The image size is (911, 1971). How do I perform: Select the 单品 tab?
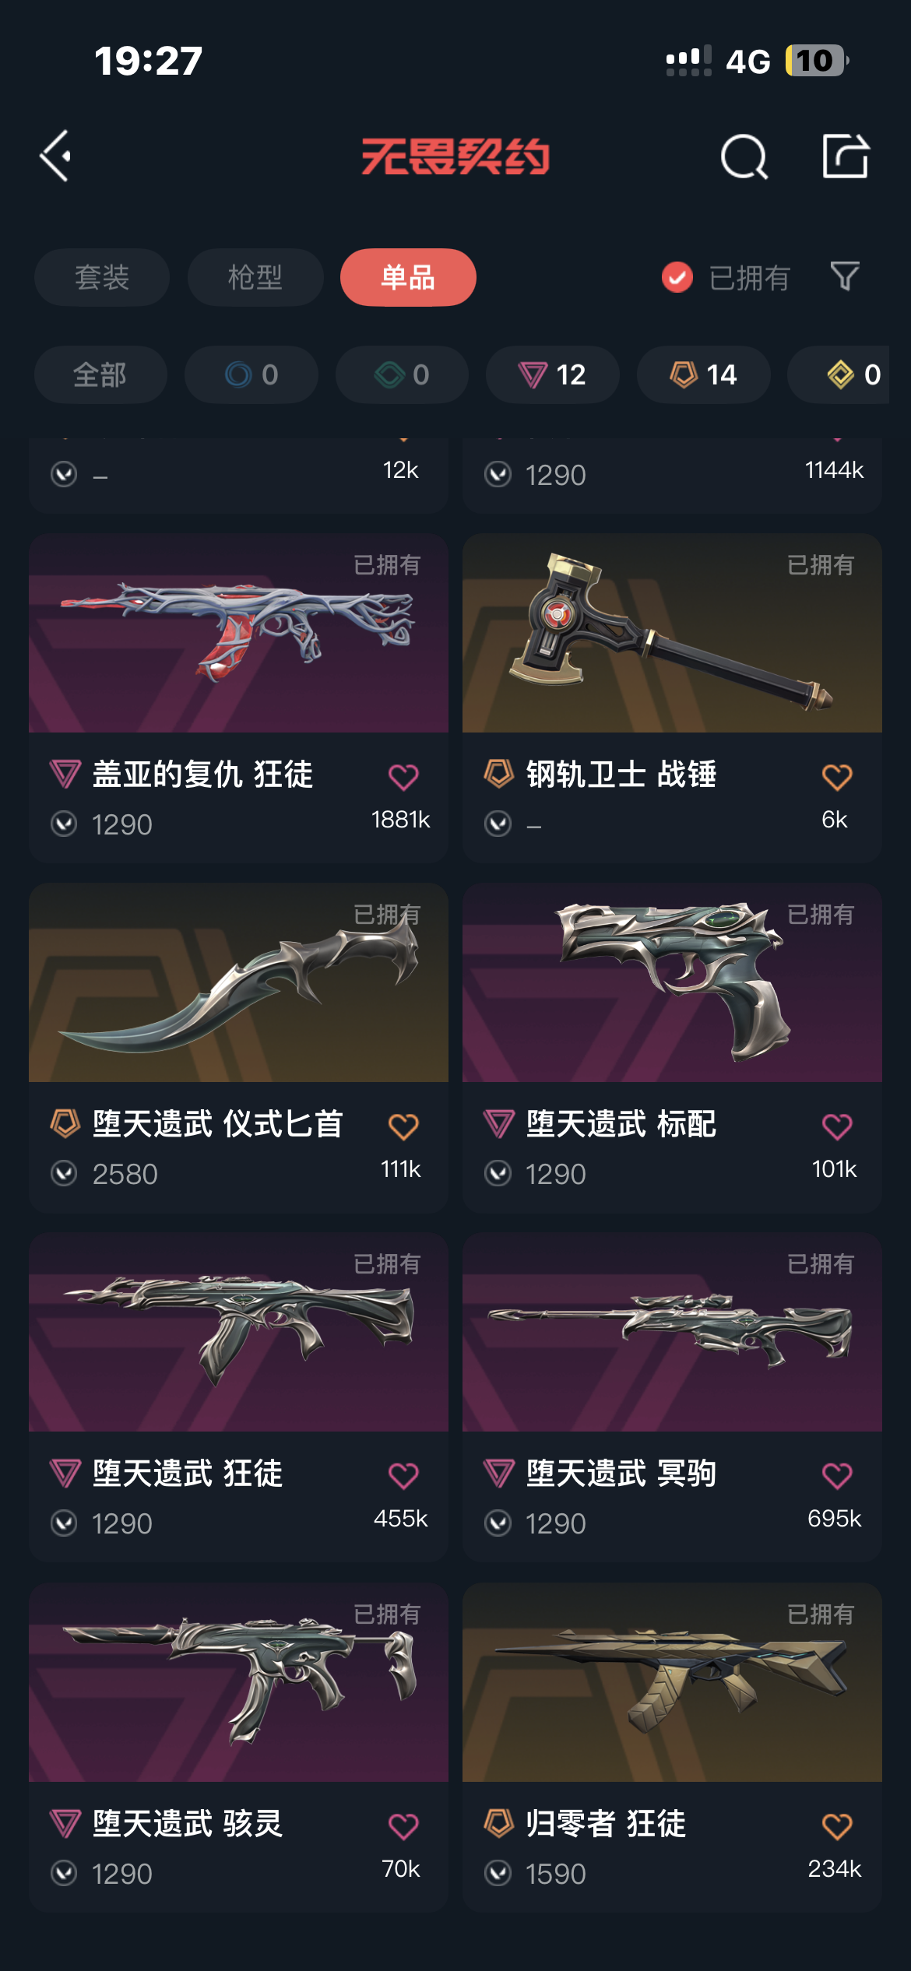click(x=408, y=277)
